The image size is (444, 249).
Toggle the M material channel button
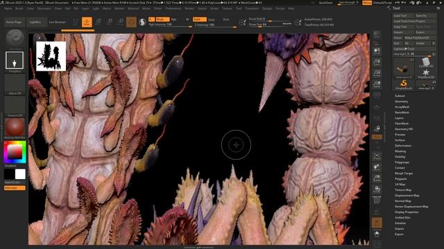click(x=187, y=19)
